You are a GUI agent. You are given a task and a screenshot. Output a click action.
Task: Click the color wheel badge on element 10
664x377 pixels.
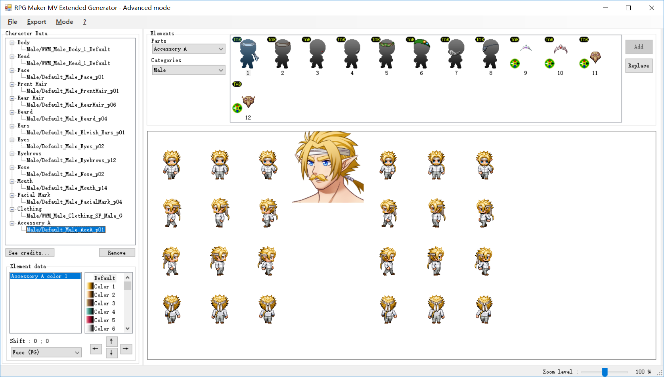(x=549, y=63)
